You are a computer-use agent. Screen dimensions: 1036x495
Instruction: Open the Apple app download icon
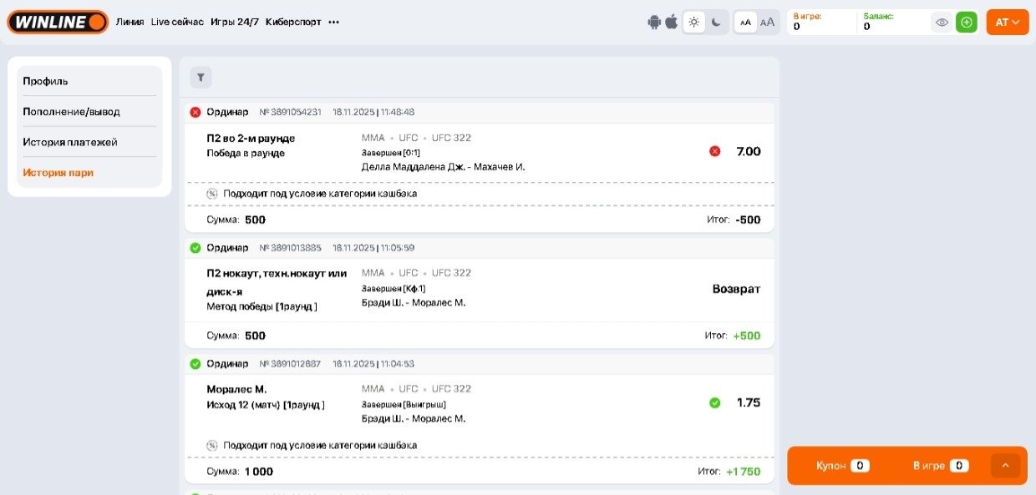pyautogui.click(x=671, y=22)
